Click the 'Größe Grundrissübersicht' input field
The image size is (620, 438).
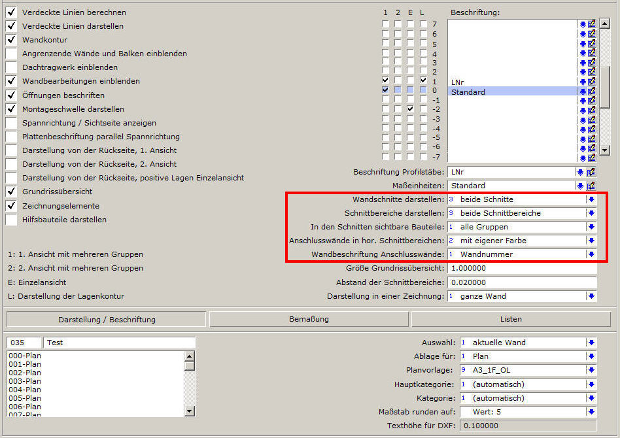point(522,269)
